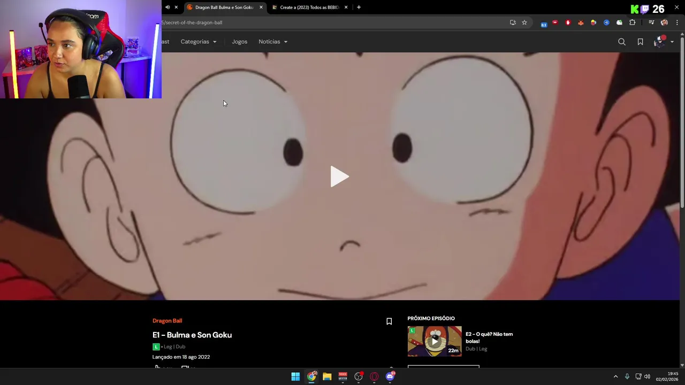Click the page vertical scrollbar thumb

(682, 122)
